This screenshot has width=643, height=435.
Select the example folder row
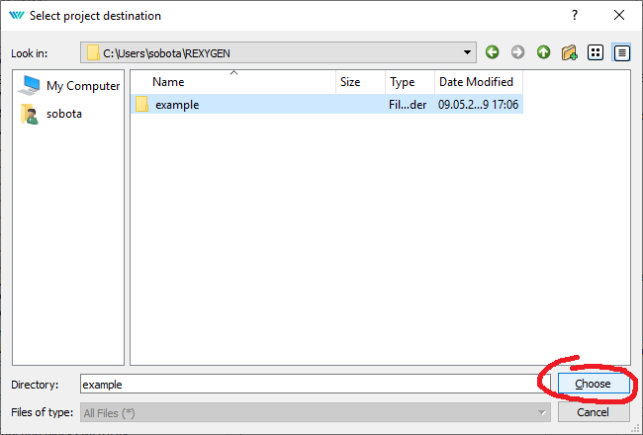(326, 105)
